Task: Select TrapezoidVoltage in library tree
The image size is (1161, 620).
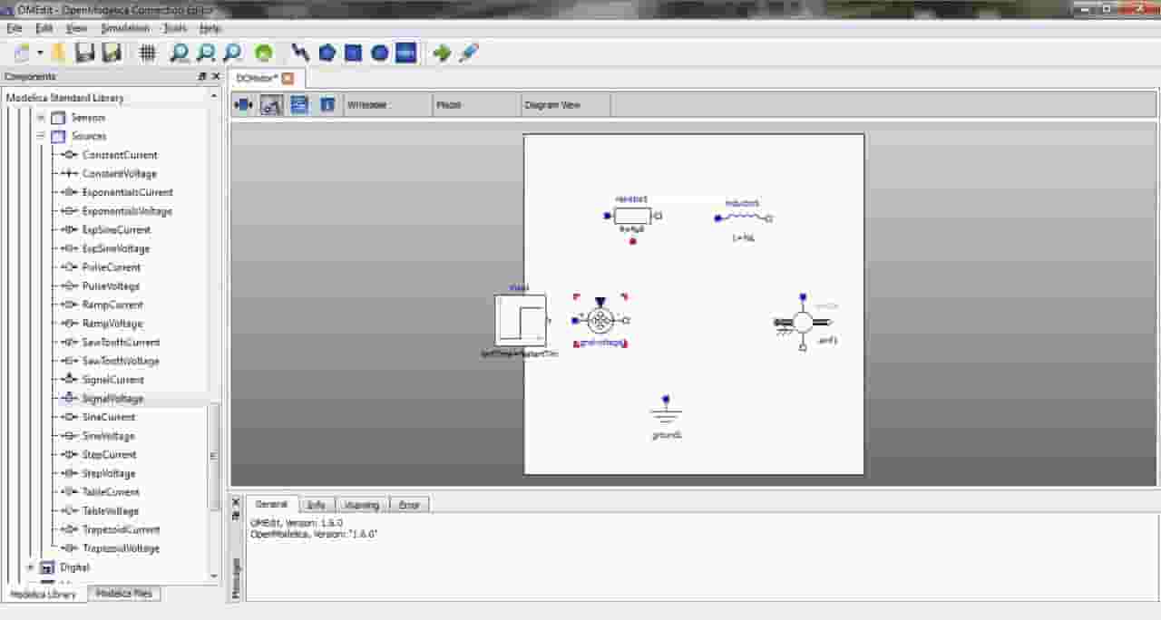Action: click(121, 548)
